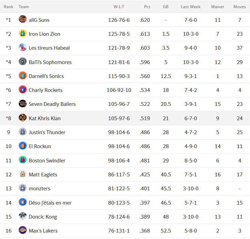Click the Moves column header

pyautogui.click(x=239, y=7)
